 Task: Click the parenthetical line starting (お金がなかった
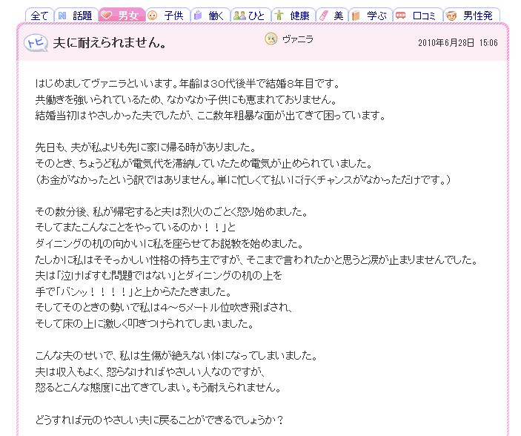243,179
